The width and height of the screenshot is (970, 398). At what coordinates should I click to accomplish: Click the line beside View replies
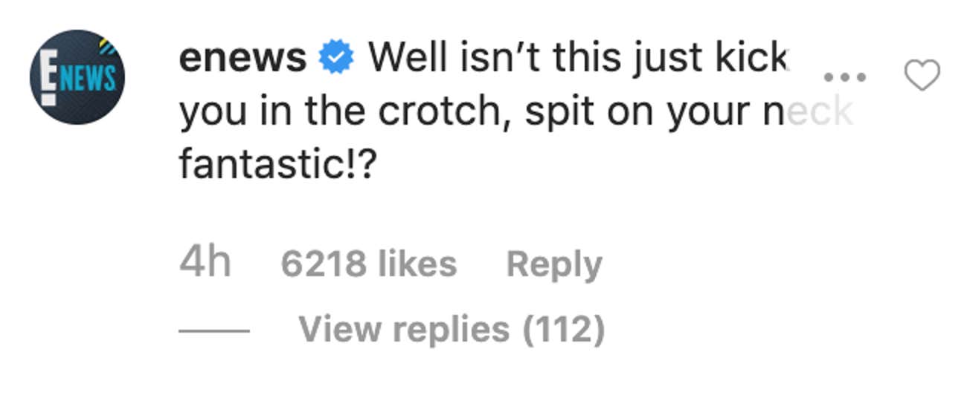214,330
